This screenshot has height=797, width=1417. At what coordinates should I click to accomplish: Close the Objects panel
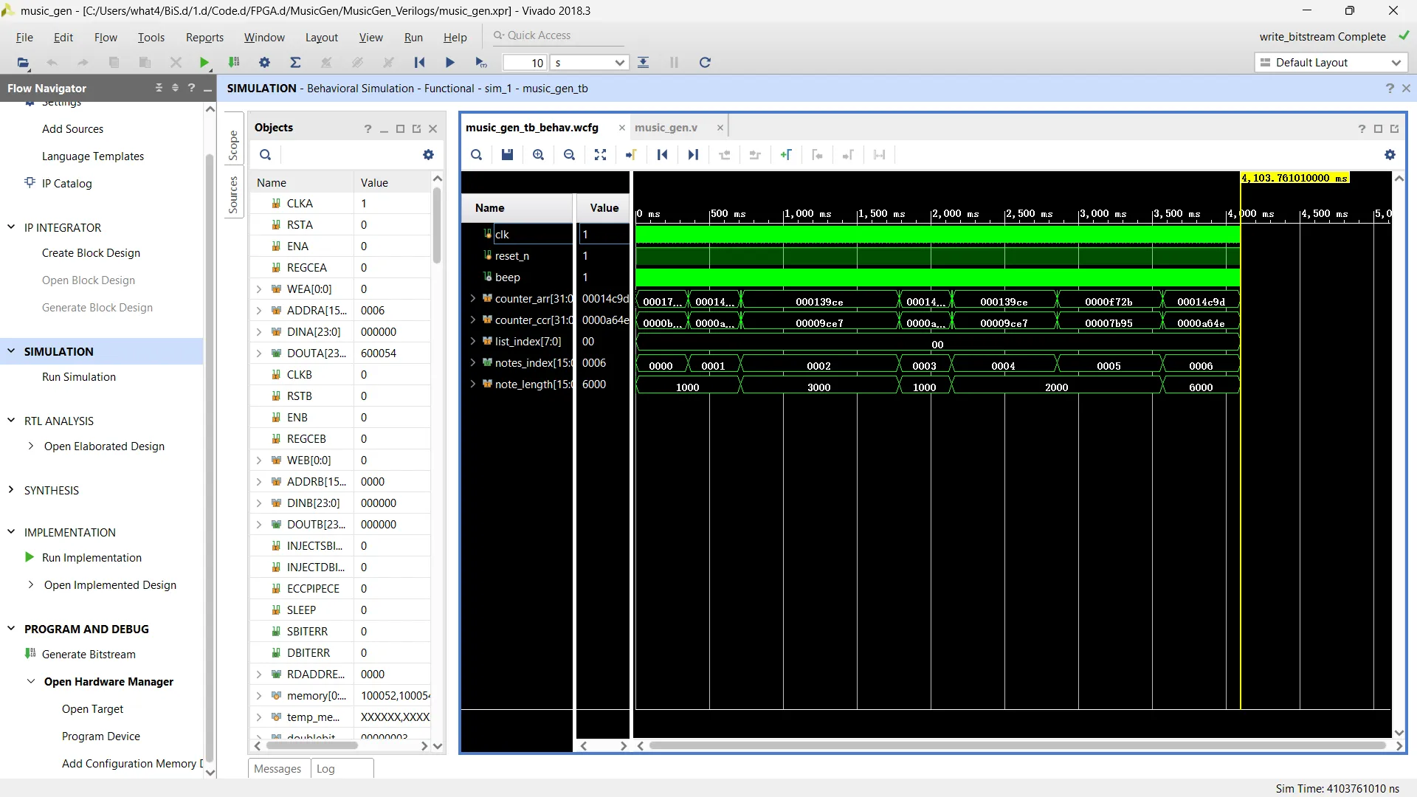(433, 128)
